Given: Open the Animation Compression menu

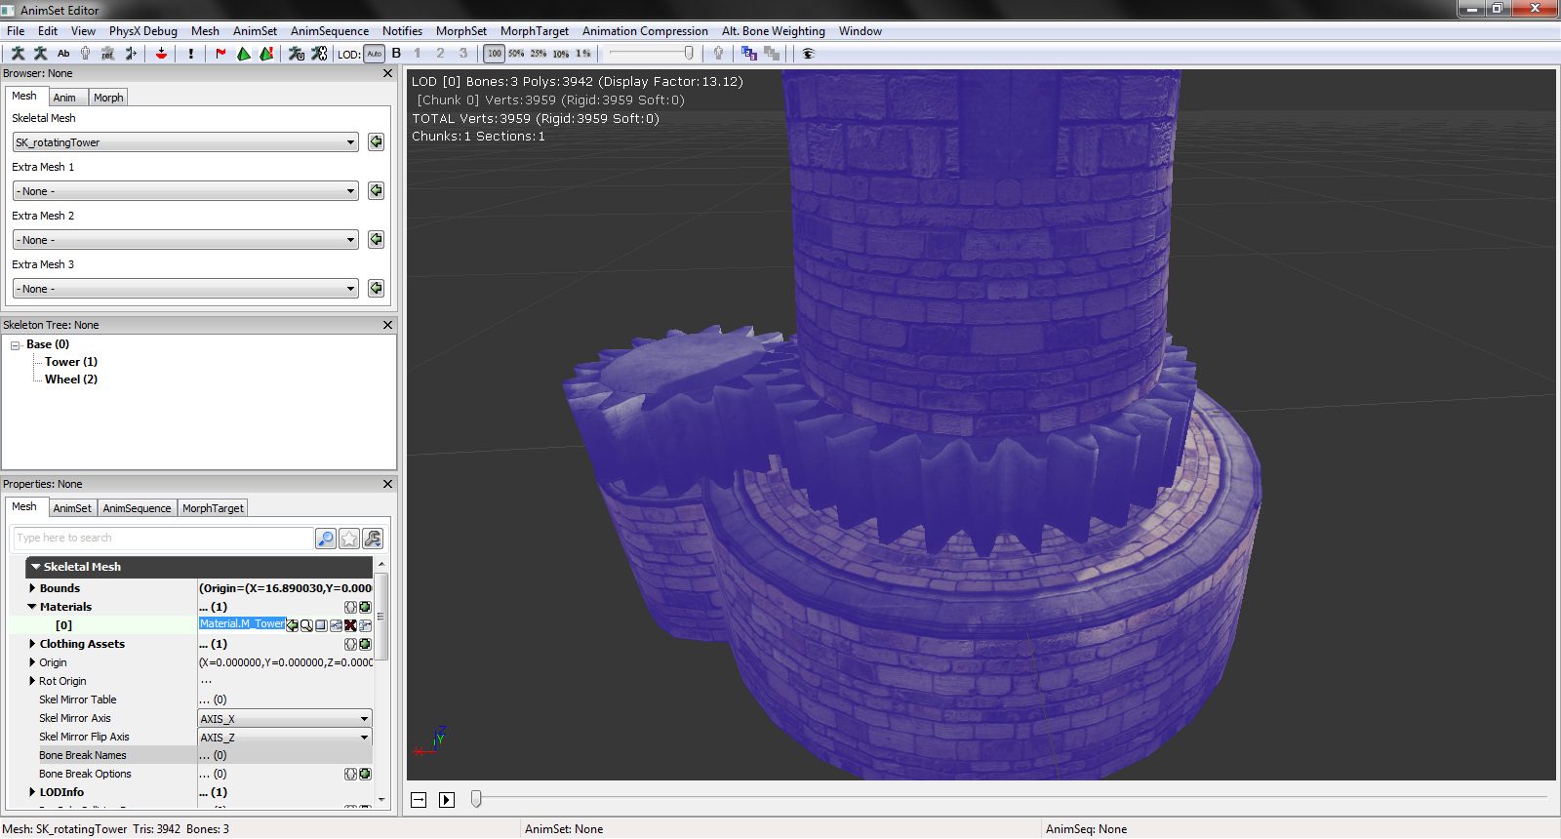Looking at the screenshot, I should [x=645, y=31].
